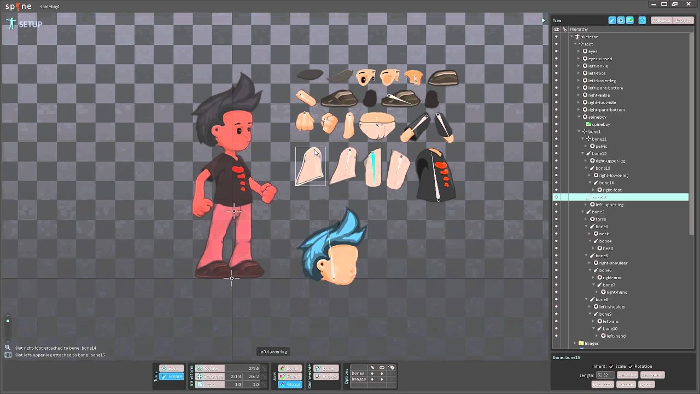Image resolution: width=700 pixels, height=394 pixels.
Task: Click the Expand button in Tree panel
Action: click(x=683, y=20)
